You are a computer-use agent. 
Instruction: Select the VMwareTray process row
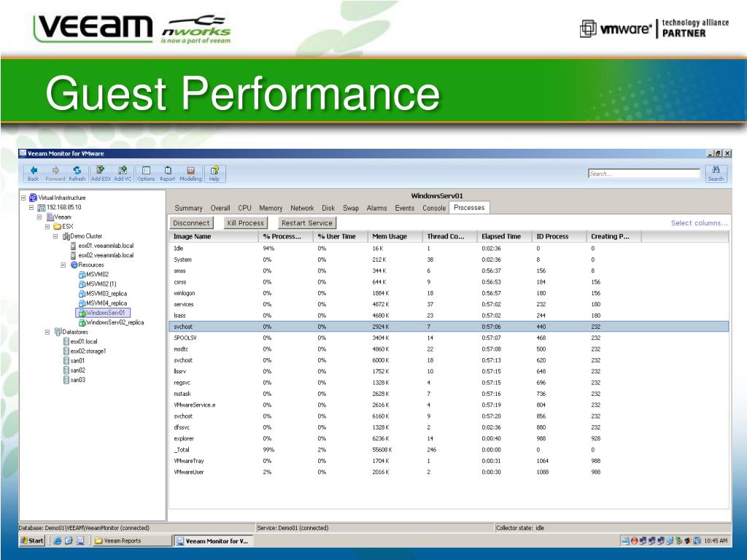pyautogui.click(x=449, y=461)
